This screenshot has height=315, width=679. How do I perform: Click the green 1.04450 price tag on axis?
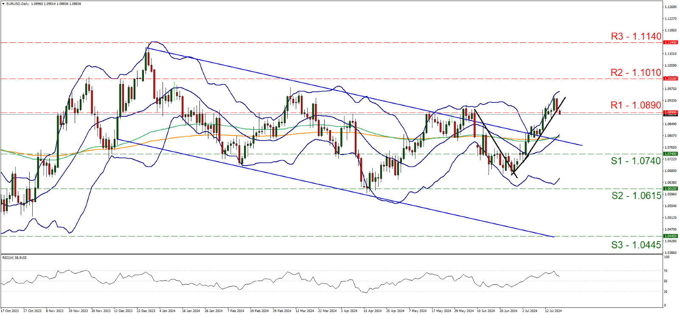pyautogui.click(x=671, y=236)
